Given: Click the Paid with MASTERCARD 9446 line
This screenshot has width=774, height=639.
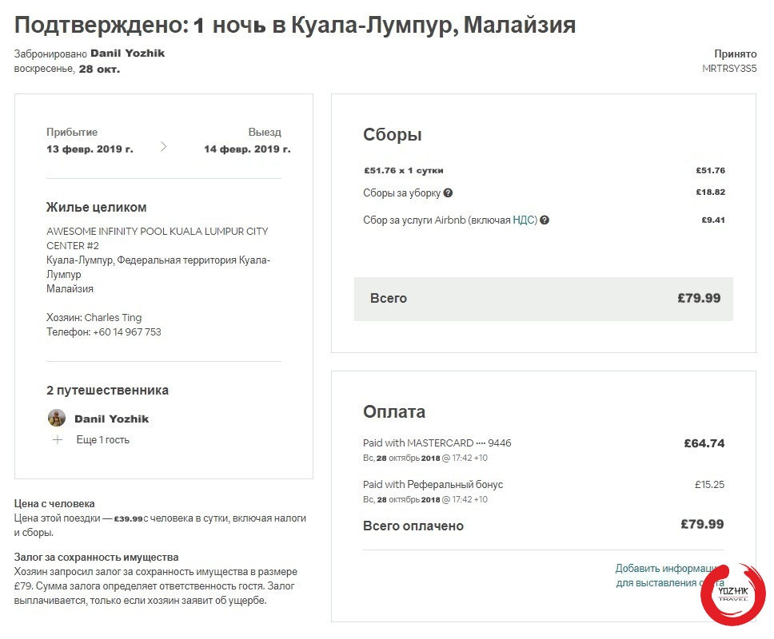Looking at the screenshot, I should (437, 443).
